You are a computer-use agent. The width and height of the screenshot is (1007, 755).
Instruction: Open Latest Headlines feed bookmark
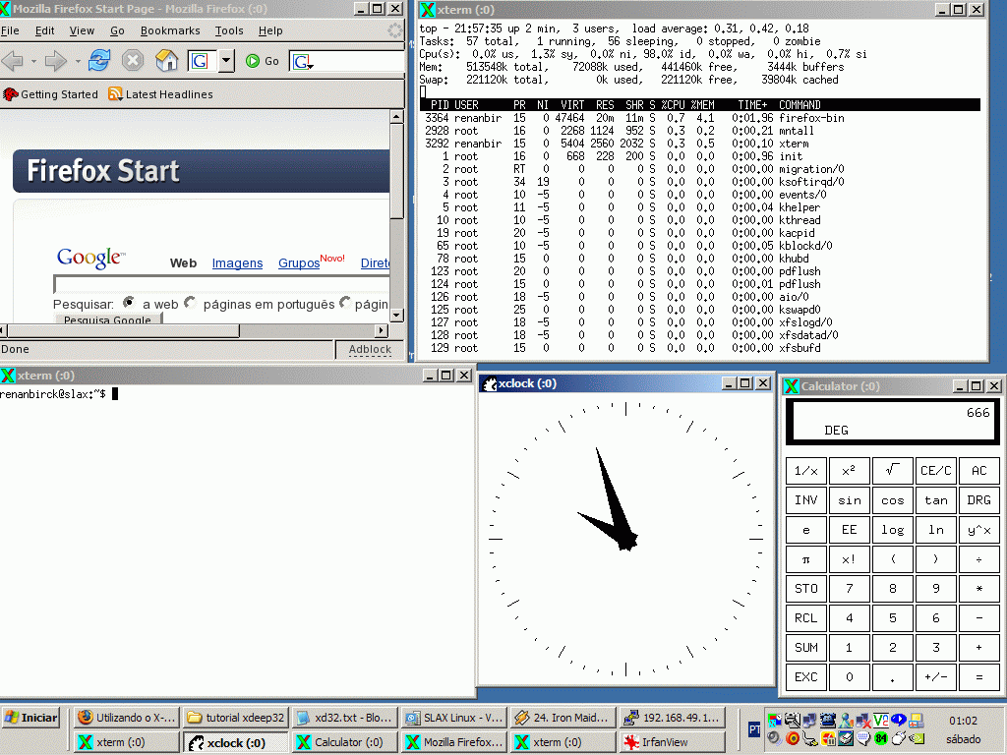click(160, 94)
